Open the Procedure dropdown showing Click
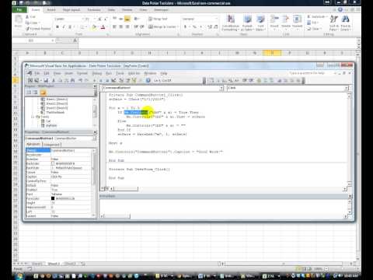This screenshot has width=373, height=280. coord(347,88)
